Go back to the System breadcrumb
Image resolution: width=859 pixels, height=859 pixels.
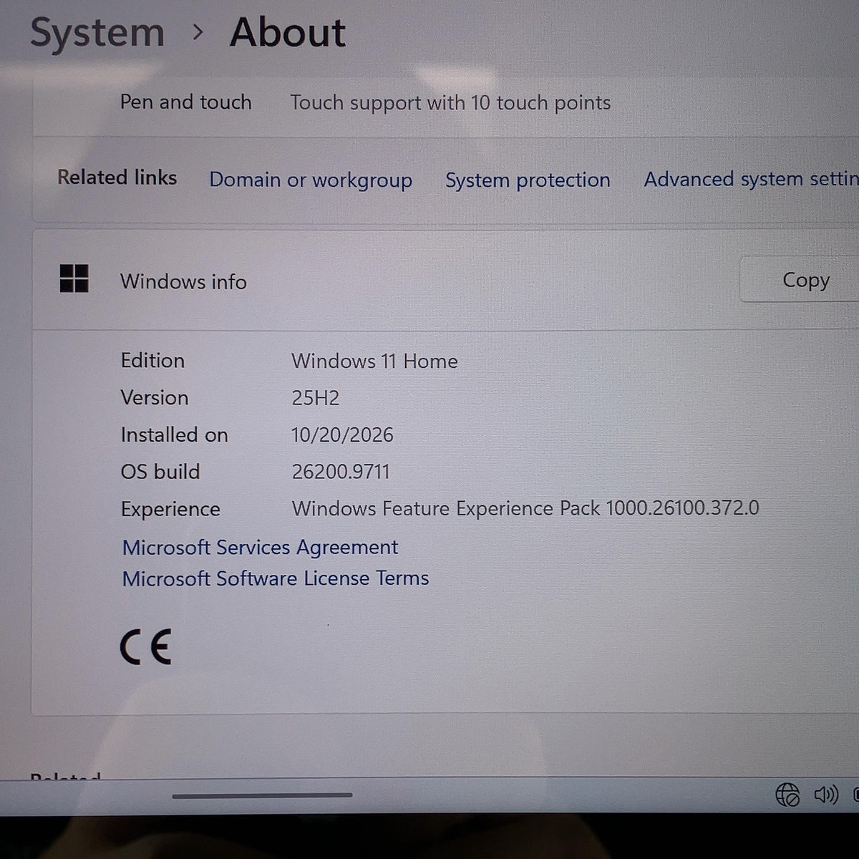coord(97,34)
